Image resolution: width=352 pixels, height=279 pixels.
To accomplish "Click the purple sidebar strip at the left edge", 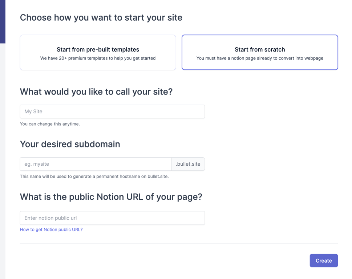I will 3,22.
